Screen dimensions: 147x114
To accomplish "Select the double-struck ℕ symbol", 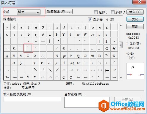I will (x=57, y=56).
